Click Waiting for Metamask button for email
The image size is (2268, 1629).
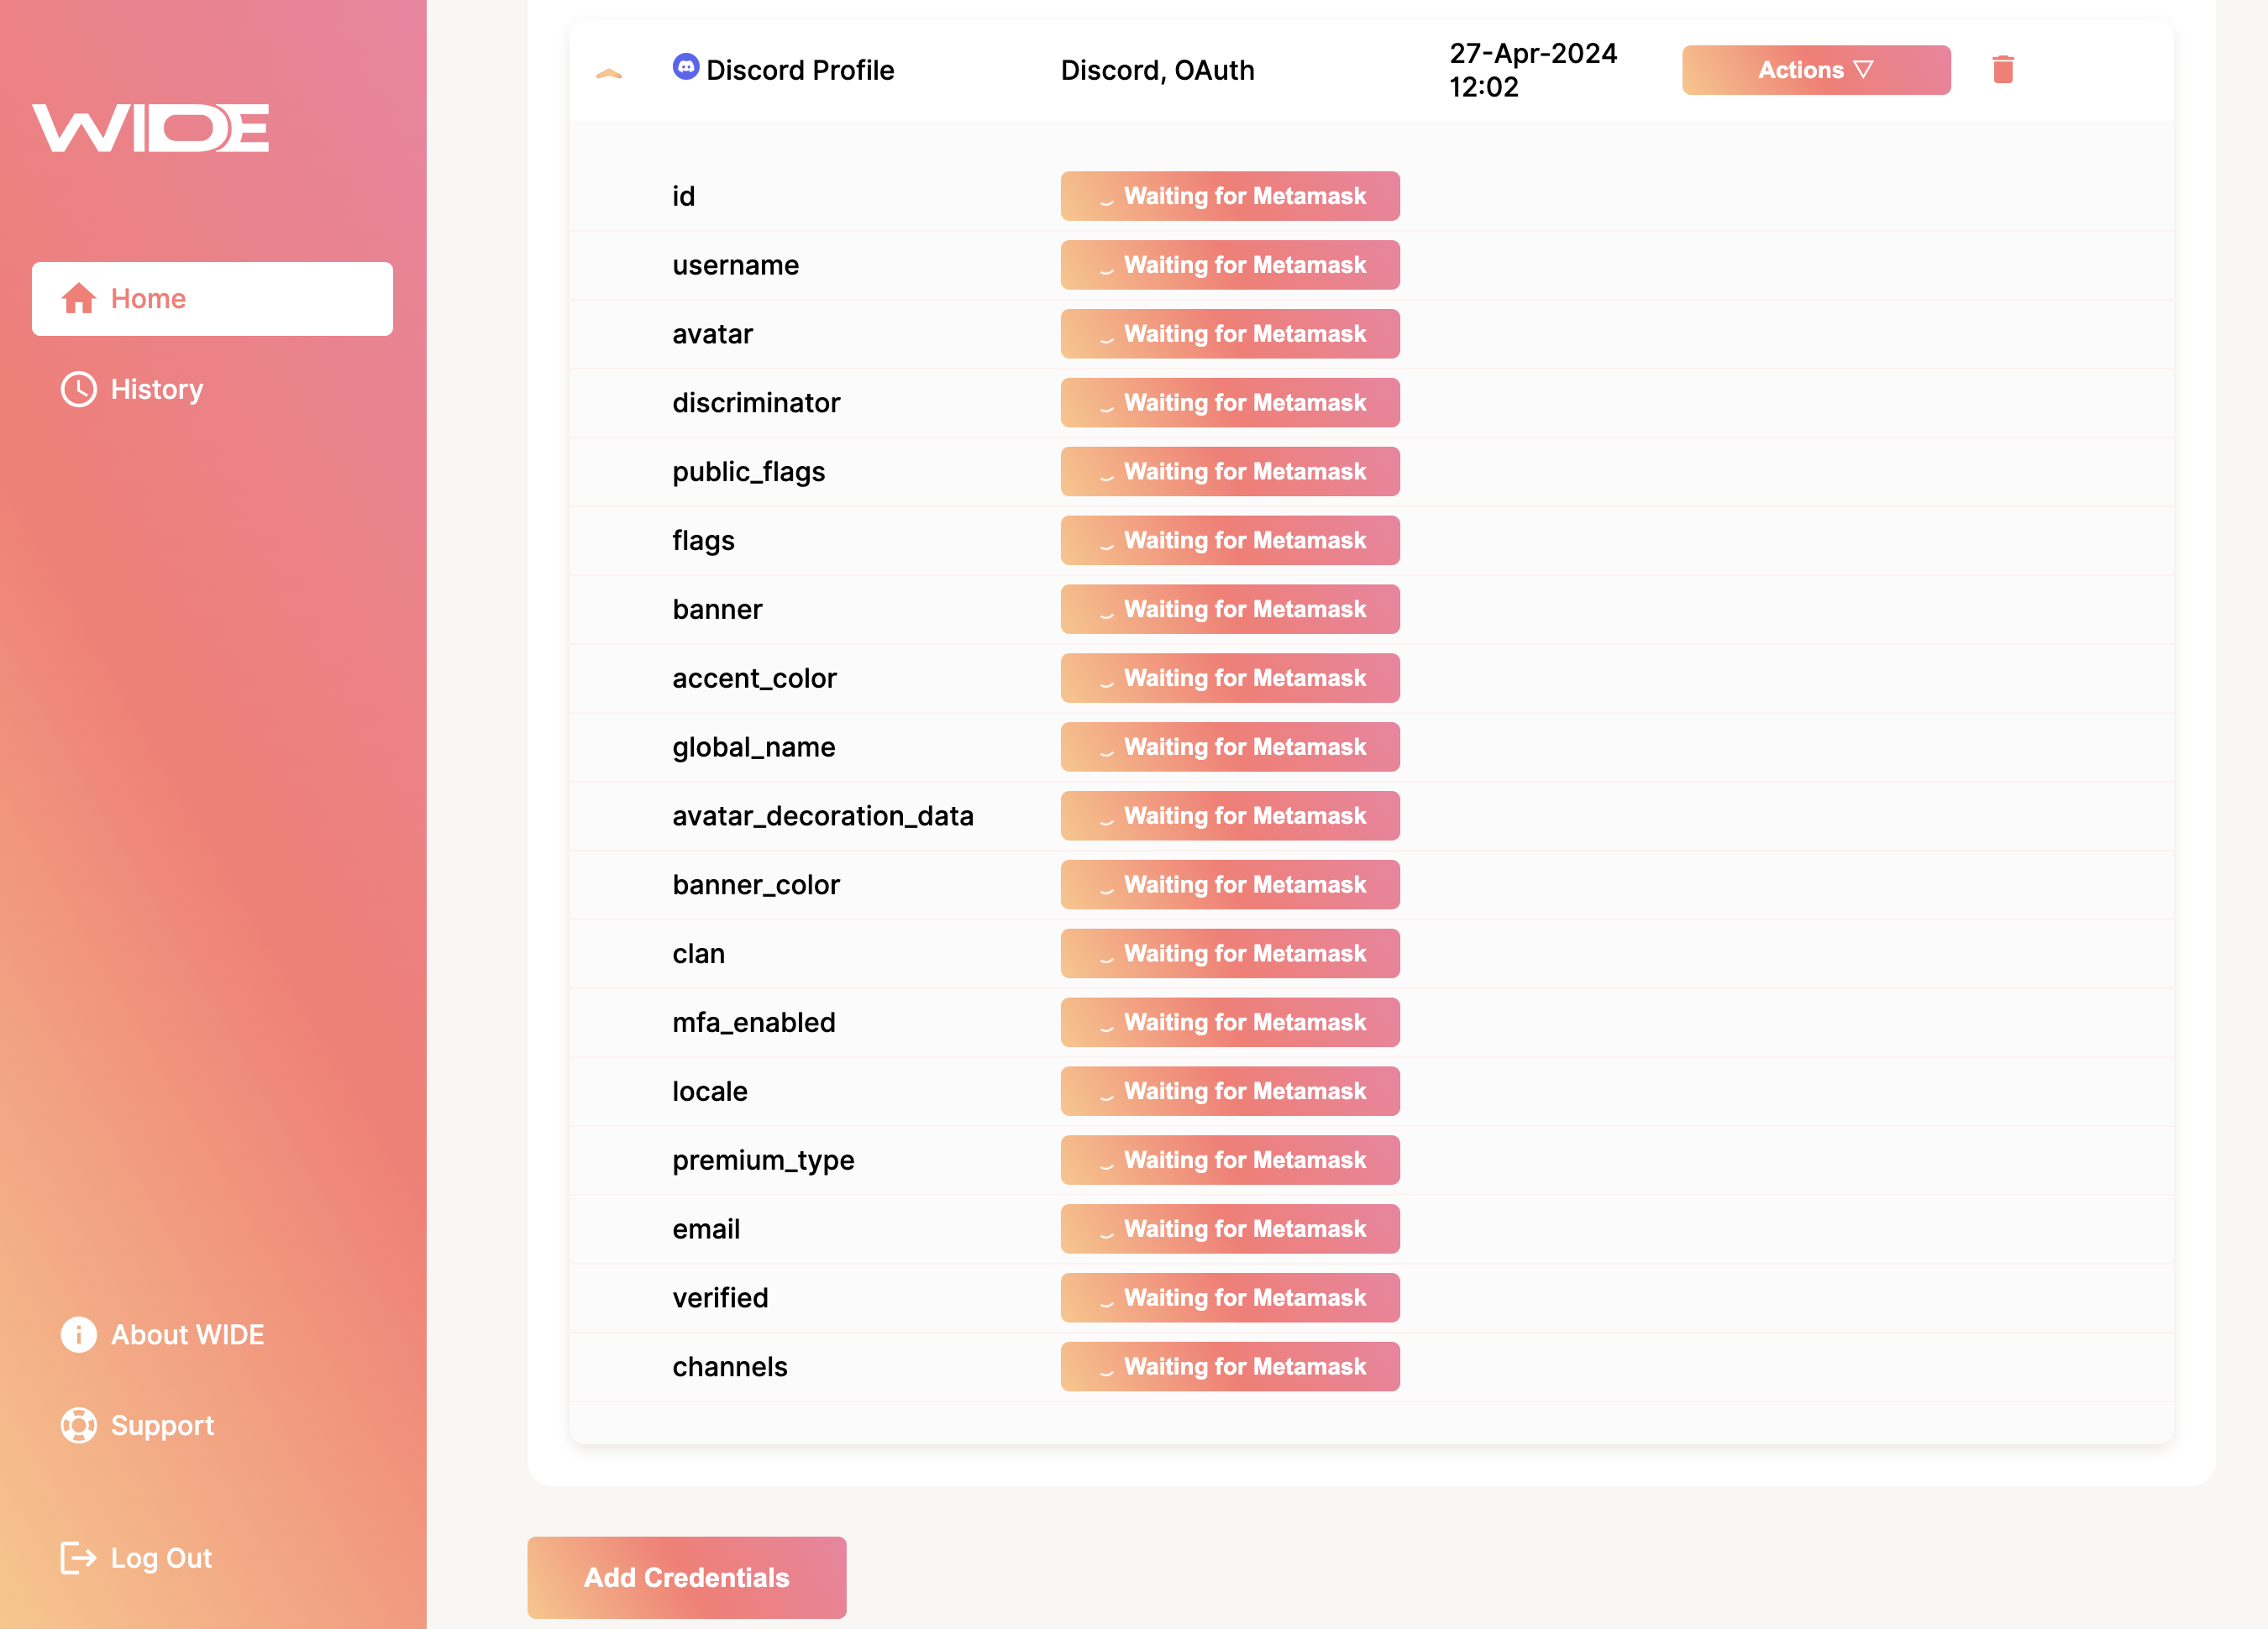(x=1230, y=1229)
